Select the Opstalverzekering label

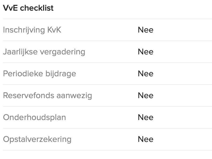click(x=37, y=140)
